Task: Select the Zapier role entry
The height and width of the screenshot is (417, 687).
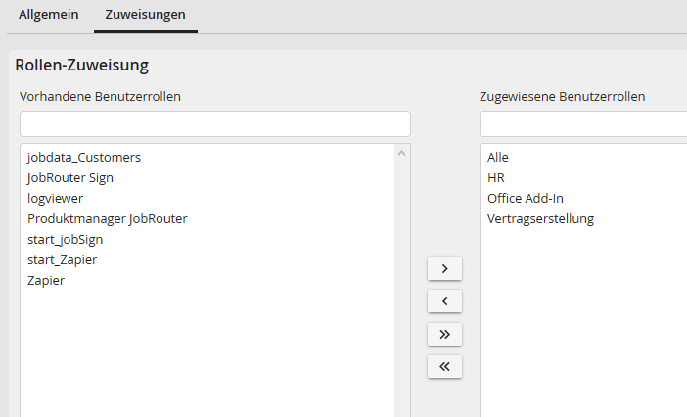Action: [46, 280]
